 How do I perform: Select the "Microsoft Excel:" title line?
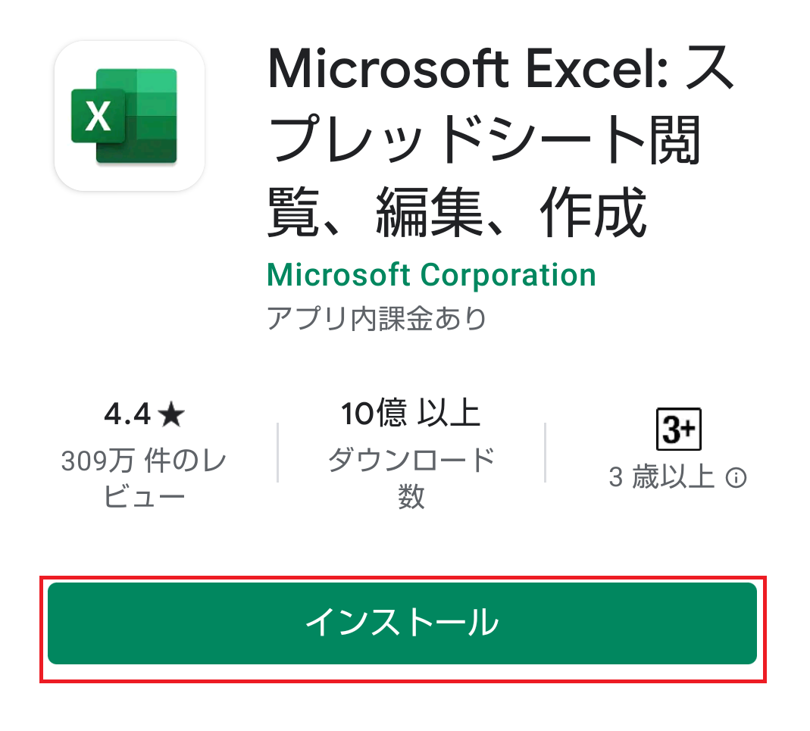(468, 69)
